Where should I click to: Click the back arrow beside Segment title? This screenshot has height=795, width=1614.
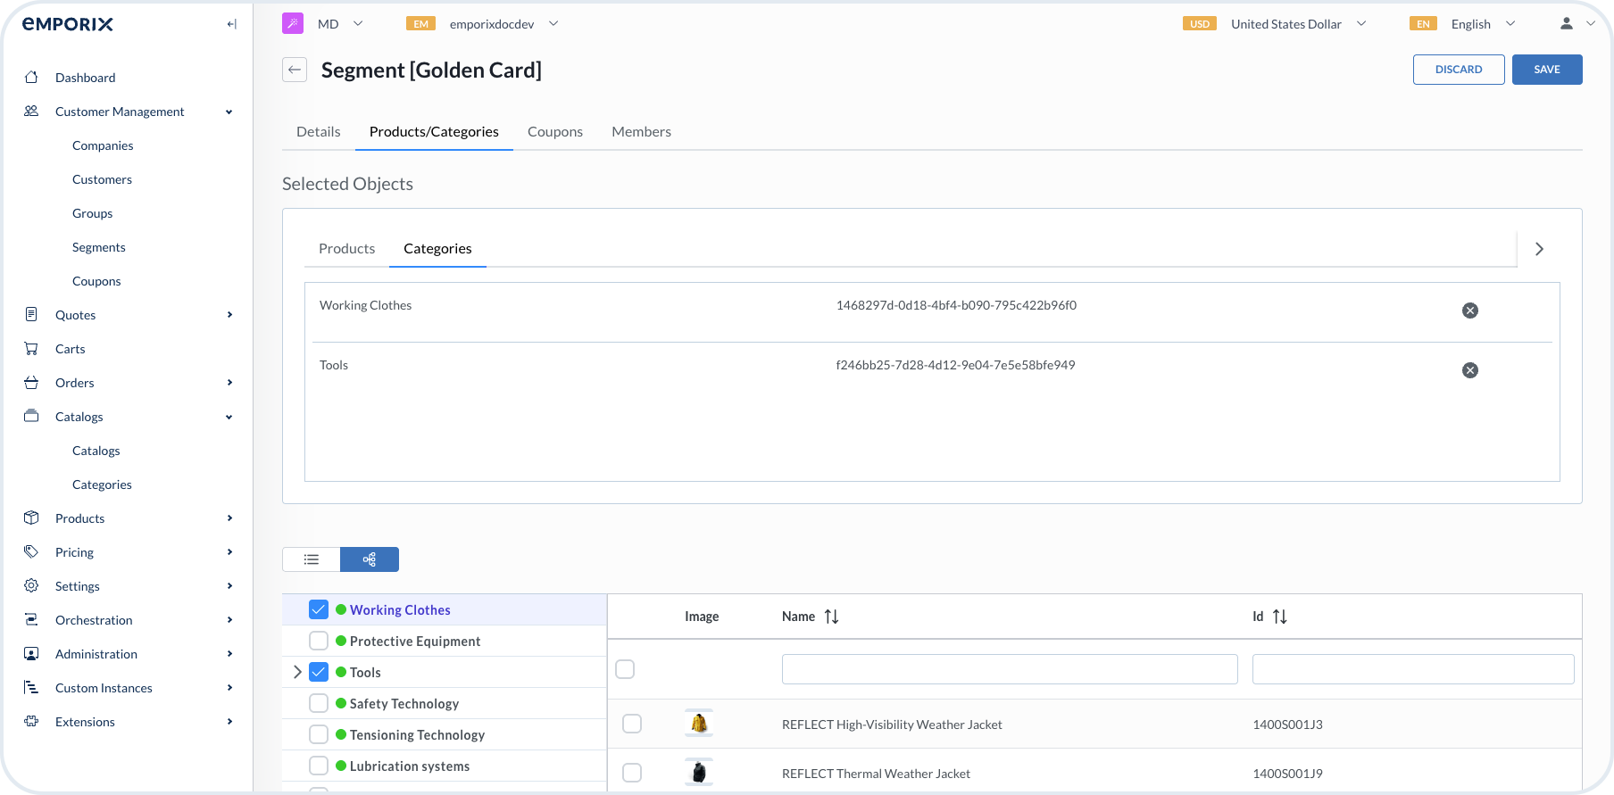(295, 70)
